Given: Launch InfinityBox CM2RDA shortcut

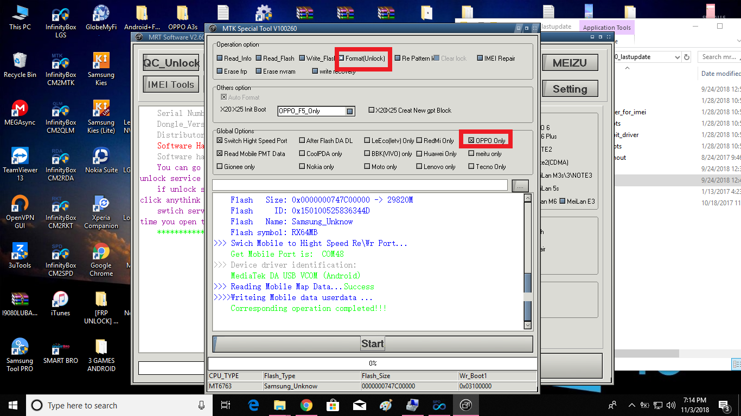Looking at the screenshot, I should coord(61,165).
